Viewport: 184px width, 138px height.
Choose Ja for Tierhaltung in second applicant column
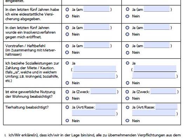[128, 107]
